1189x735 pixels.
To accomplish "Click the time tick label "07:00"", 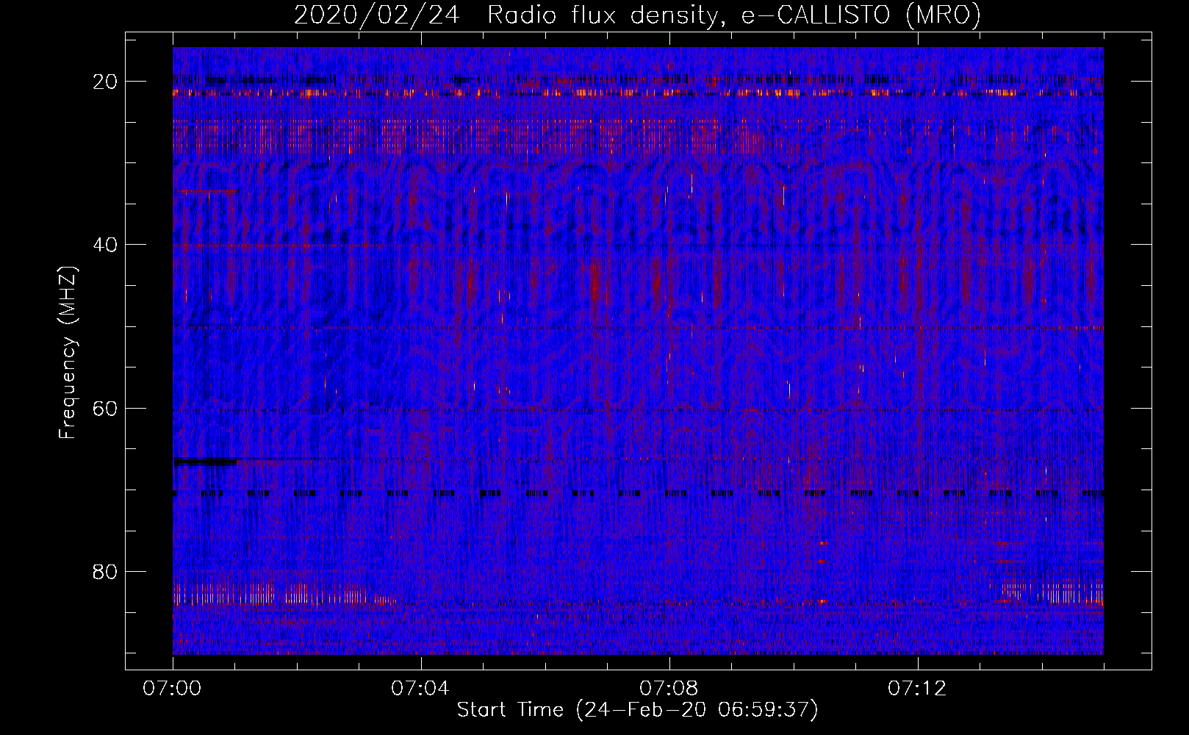I will [173, 688].
